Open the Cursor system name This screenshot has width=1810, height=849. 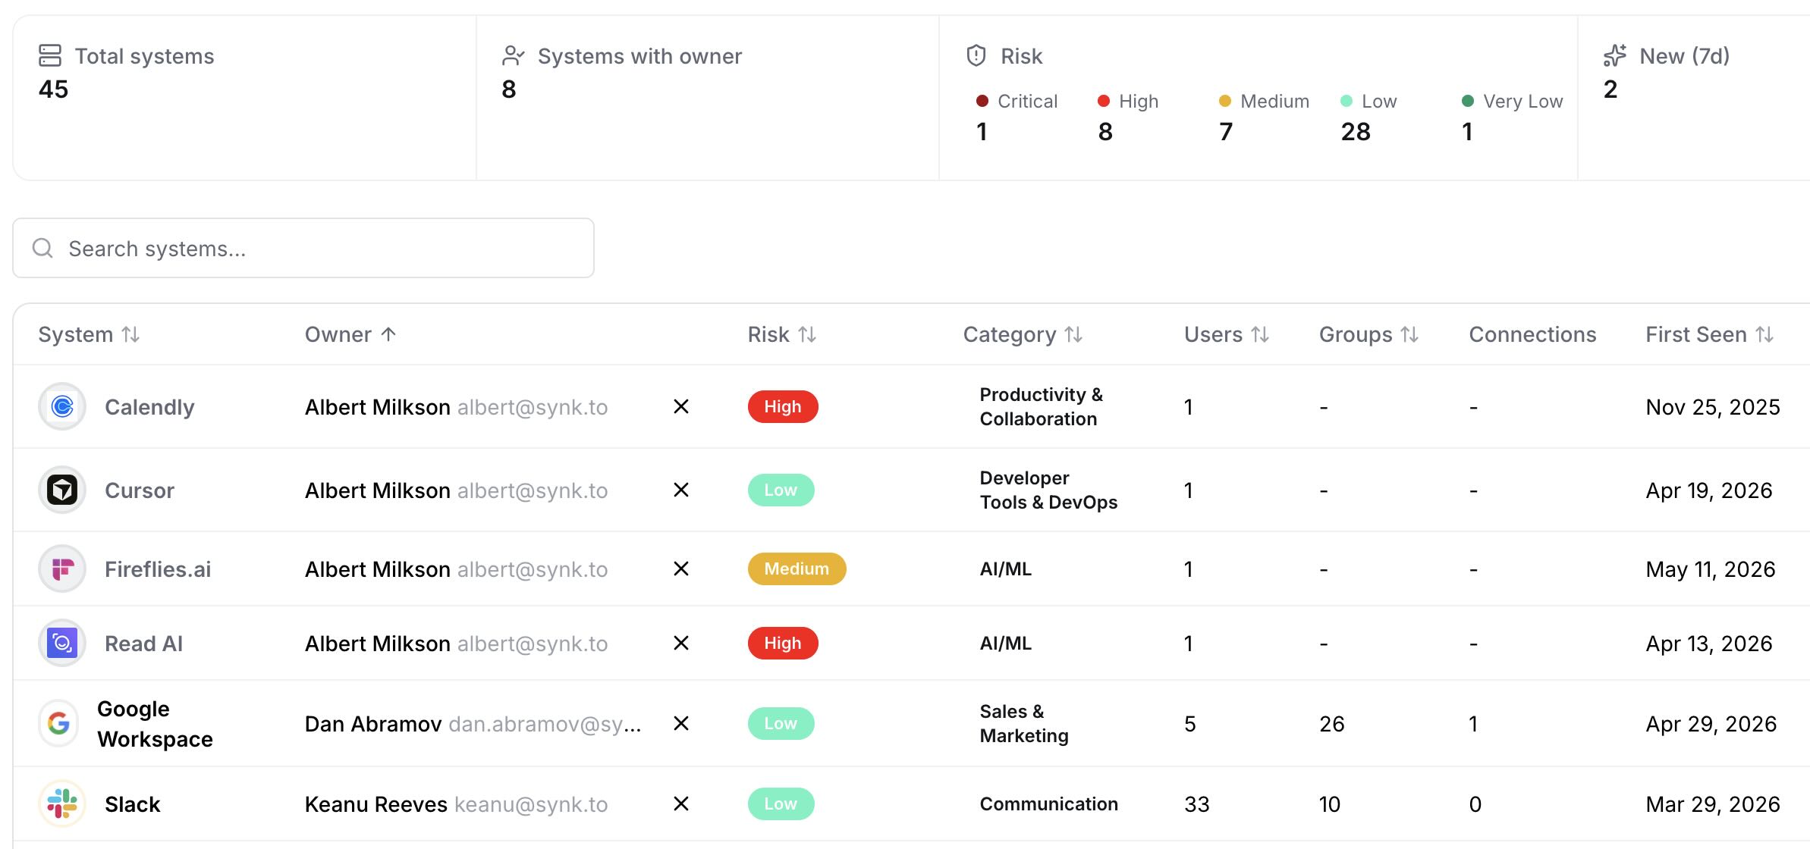140,490
